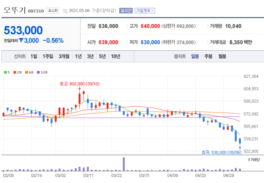Screen dimensions: 264x183
Task: Click the orange 60-day moving average swatch
Action: [x=26, y=72]
